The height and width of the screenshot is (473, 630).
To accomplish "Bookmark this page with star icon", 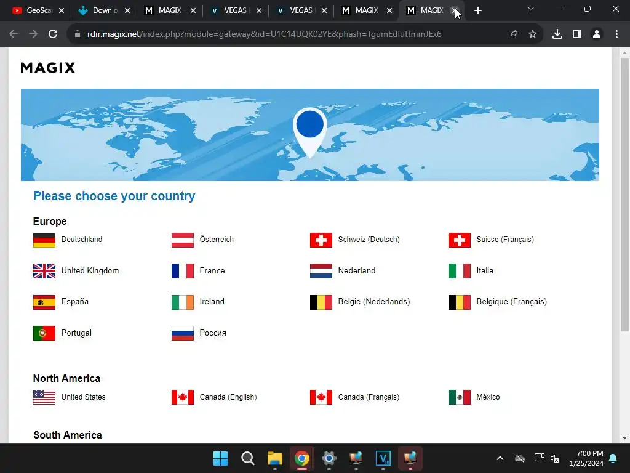I will 533,34.
